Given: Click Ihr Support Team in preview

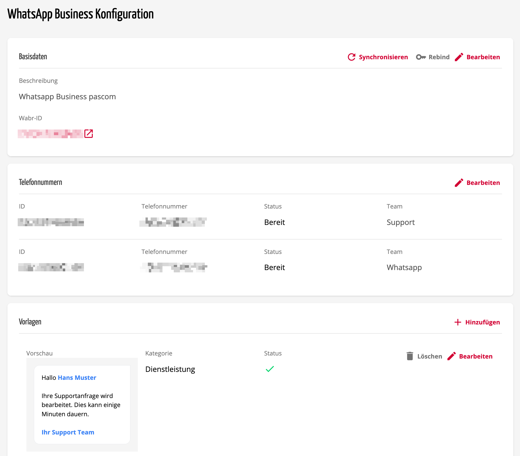Looking at the screenshot, I should pyautogui.click(x=68, y=432).
